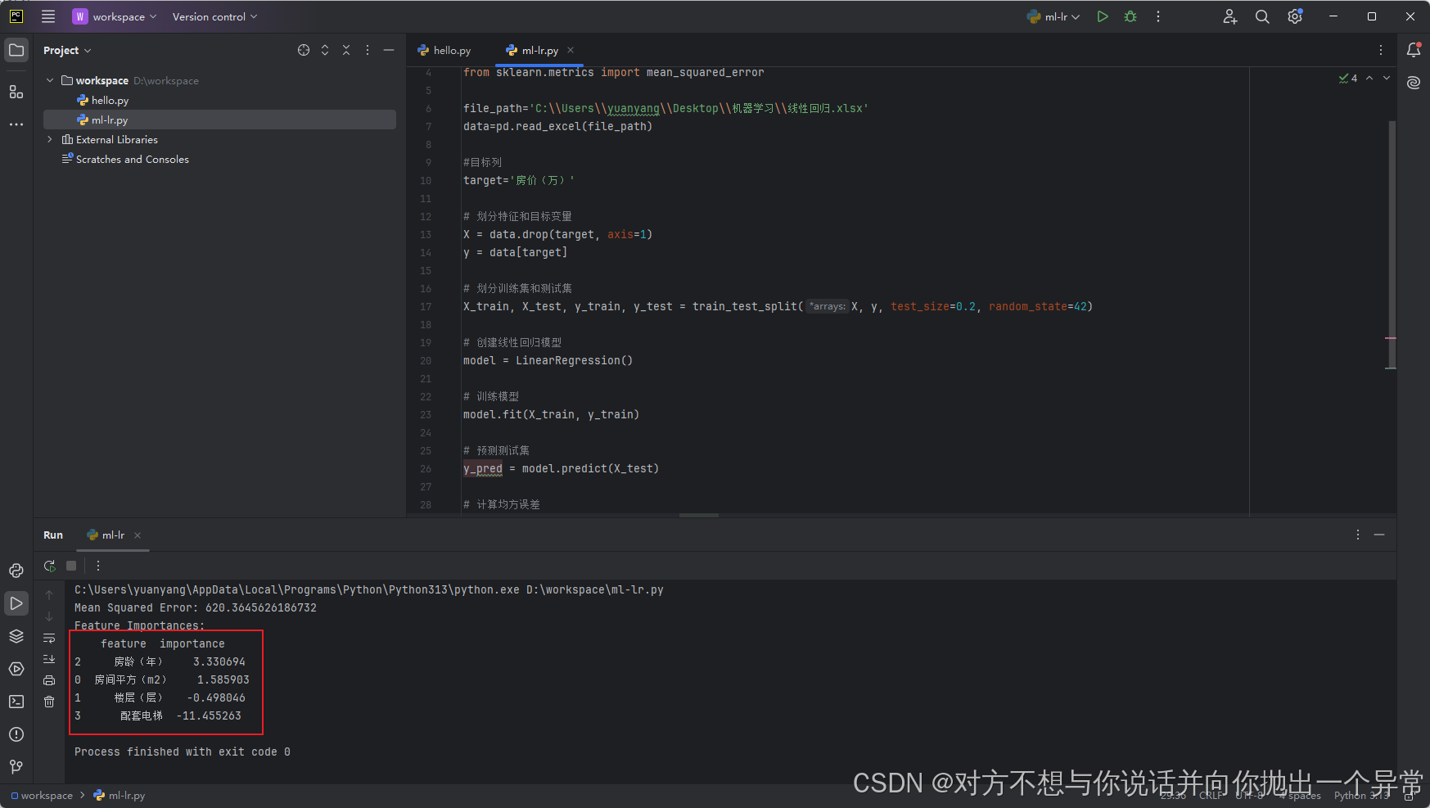Viewport: 1430px width, 808px height.
Task: Print the console output
Action: [49, 680]
